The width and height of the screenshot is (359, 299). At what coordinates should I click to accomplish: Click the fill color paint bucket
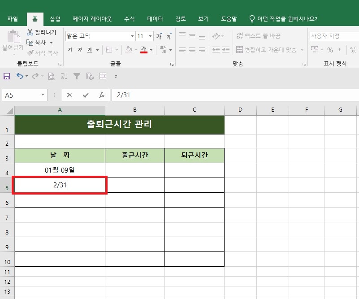coord(129,49)
